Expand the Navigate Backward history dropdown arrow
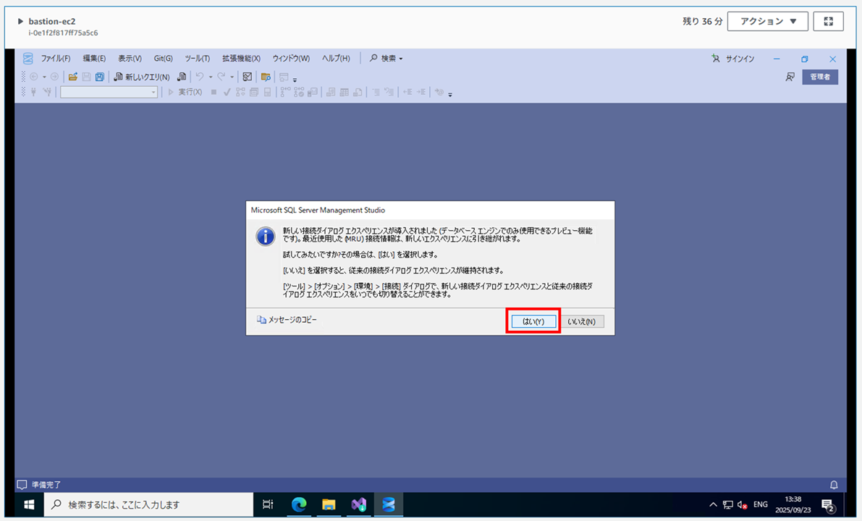Image resolution: width=862 pixels, height=521 pixels. [x=45, y=77]
